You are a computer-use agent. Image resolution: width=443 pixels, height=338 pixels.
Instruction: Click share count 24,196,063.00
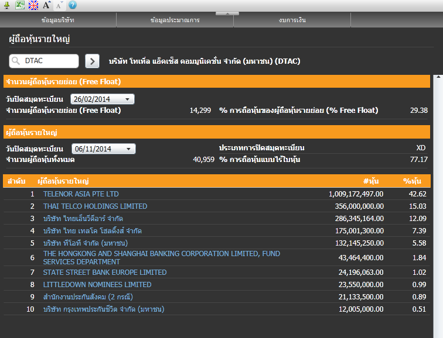361,273
